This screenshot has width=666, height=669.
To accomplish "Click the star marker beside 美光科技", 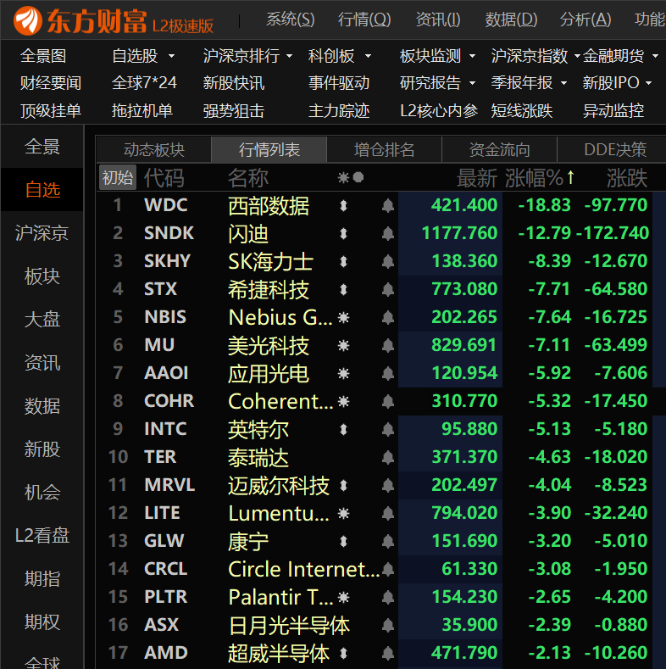I will (343, 346).
